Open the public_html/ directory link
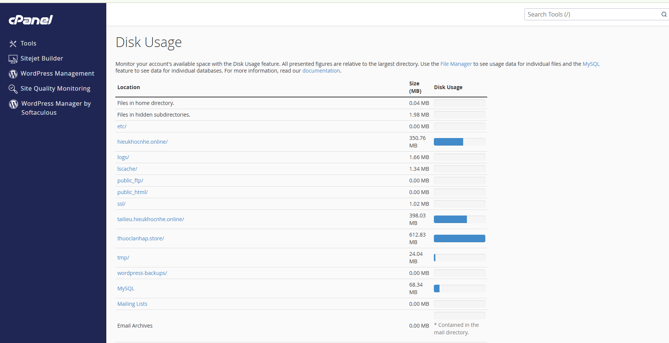Image resolution: width=669 pixels, height=343 pixels. pyautogui.click(x=132, y=192)
